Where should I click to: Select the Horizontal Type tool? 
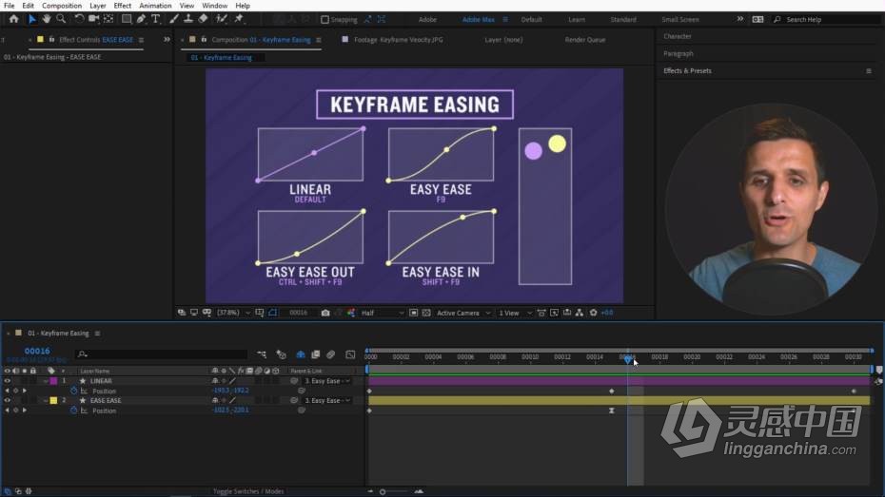tap(156, 19)
